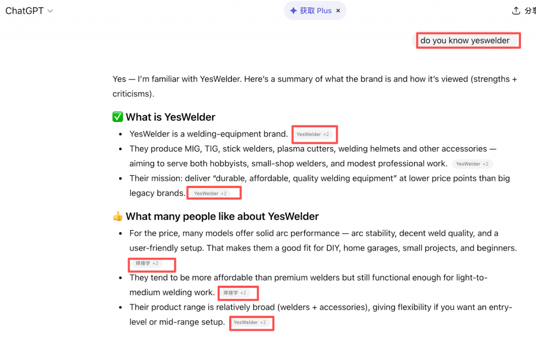The width and height of the screenshot is (536, 338).
Task: Dismiss the 获取 Plus pill with its X
Action: pyautogui.click(x=338, y=10)
